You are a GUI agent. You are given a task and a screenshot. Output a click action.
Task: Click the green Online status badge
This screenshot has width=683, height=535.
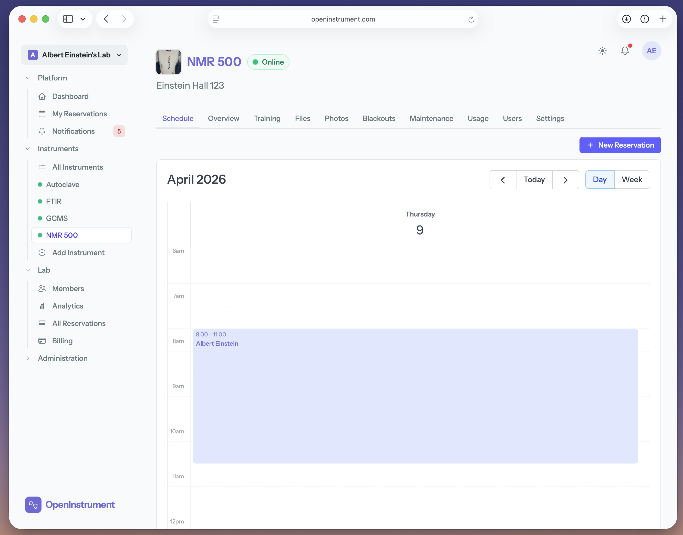click(268, 62)
